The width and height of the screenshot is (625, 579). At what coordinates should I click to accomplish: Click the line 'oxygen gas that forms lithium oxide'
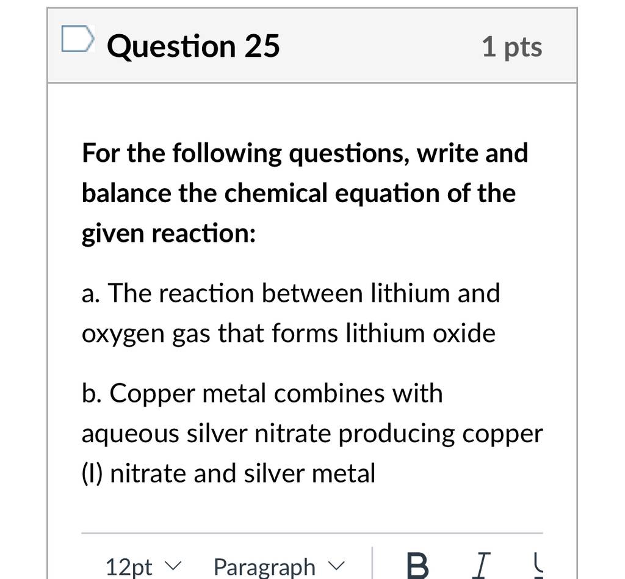coord(289,333)
